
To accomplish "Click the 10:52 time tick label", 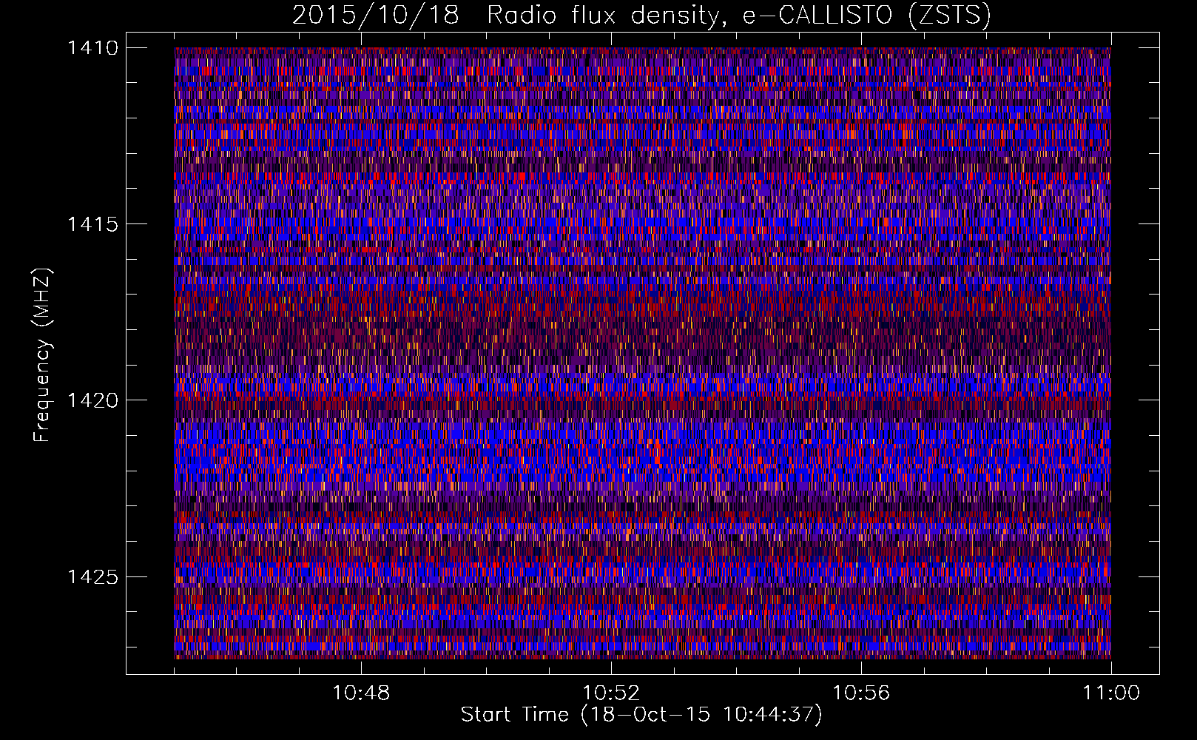I will (x=611, y=693).
